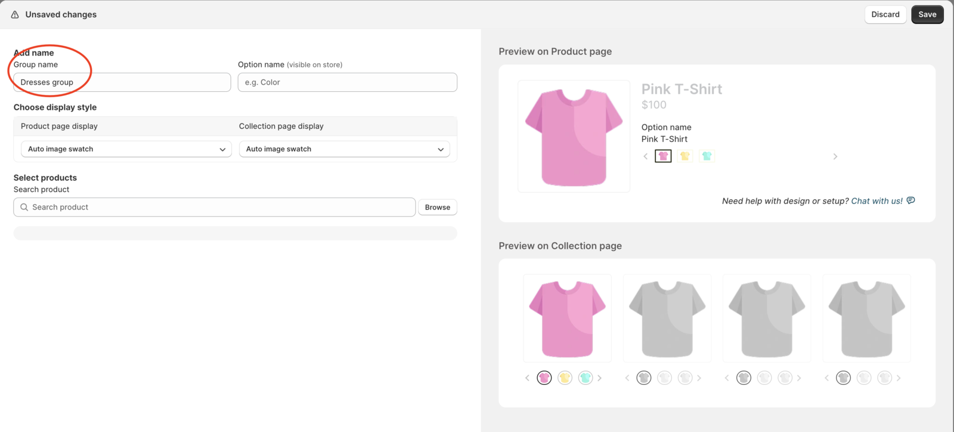The image size is (954, 432).
Task: Select teal round swatch under pink collection shirt
Action: [x=586, y=378]
